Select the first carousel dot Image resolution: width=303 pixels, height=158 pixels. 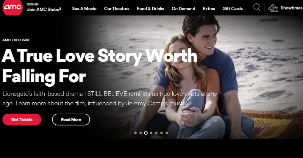pyautogui.click(x=135, y=133)
